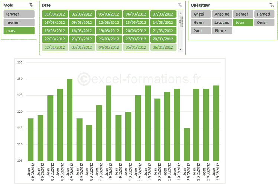
Task: Select date 02/03/2012 in the slicer
Action: (82, 14)
